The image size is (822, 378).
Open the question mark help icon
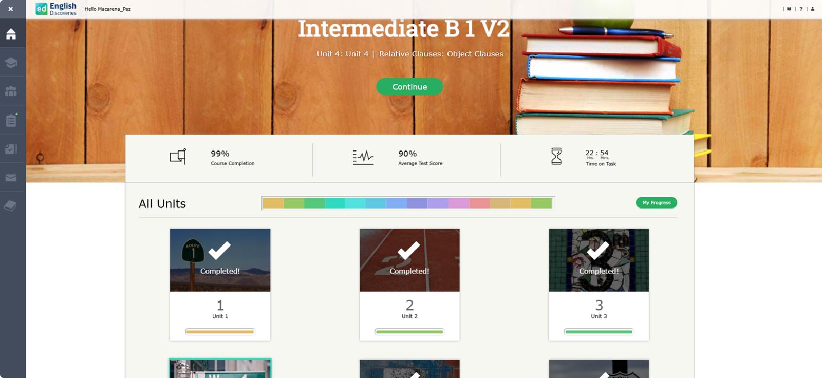tap(801, 9)
